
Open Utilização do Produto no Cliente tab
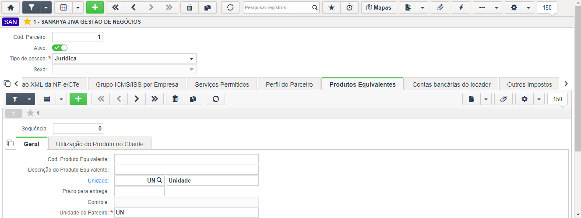pyautogui.click(x=100, y=144)
